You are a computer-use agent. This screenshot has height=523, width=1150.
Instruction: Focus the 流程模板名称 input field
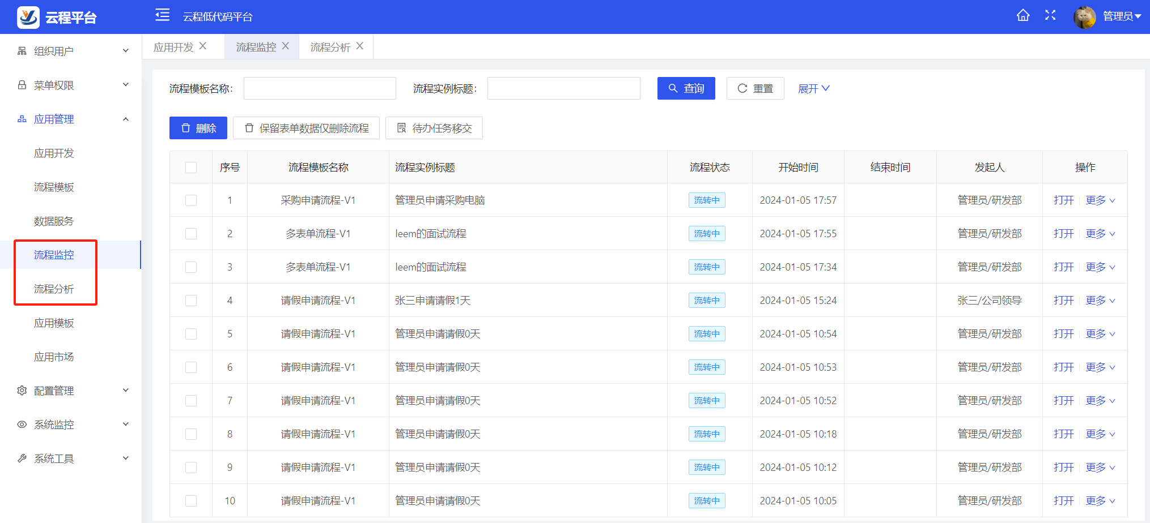click(x=320, y=88)
